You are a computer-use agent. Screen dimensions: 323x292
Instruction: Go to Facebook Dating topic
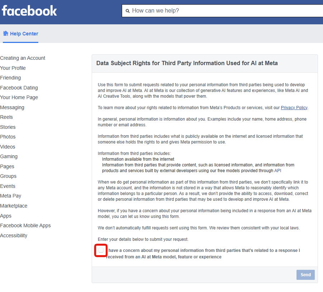click(x=19, y=88)
